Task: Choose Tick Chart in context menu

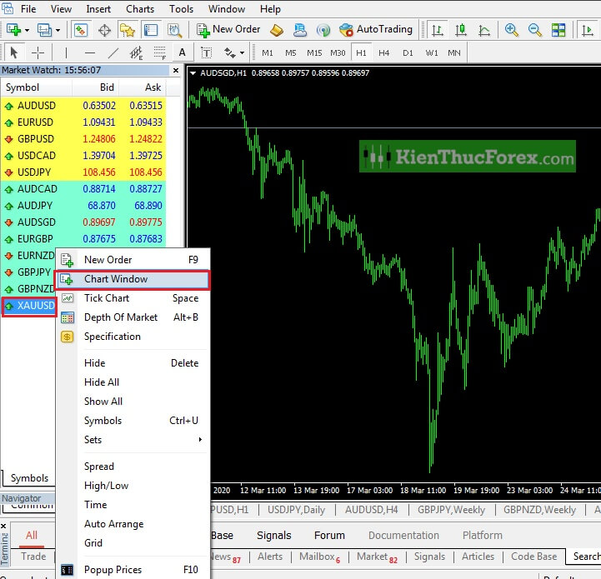Action: pos(133,298)
